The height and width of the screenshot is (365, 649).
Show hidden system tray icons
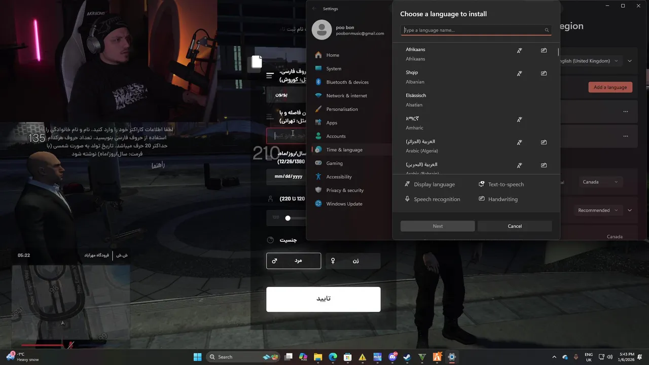[x=554, y=357]
